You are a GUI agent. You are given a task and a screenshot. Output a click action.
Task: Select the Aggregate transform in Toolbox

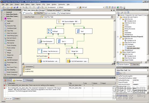[10, 21]
